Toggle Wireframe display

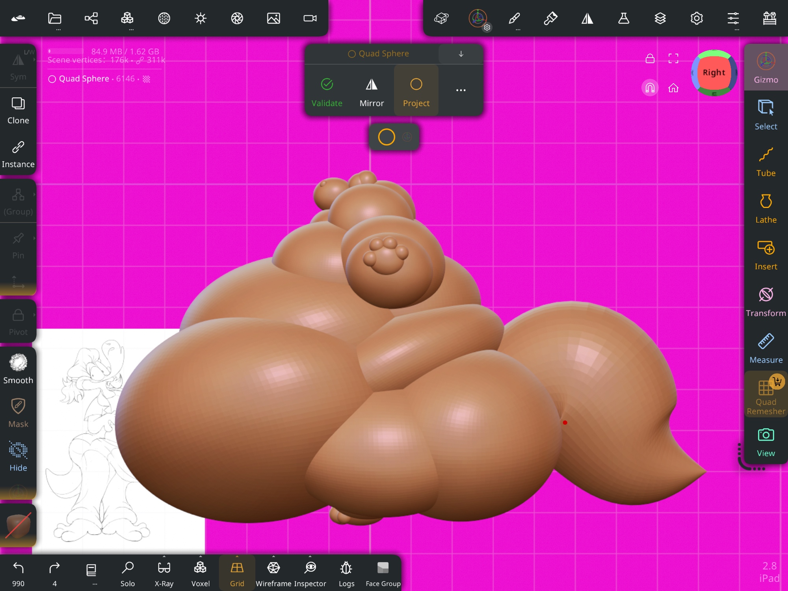tap(273, 573)
